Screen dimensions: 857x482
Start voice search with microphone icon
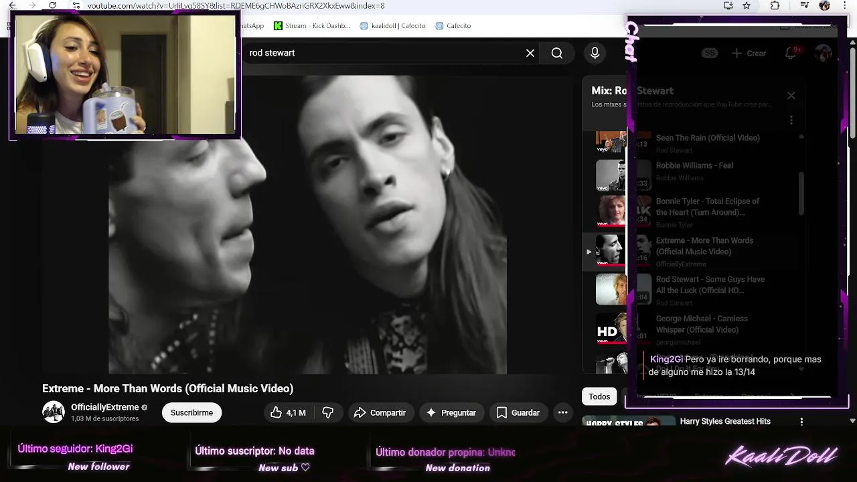(x=595, y=53)
